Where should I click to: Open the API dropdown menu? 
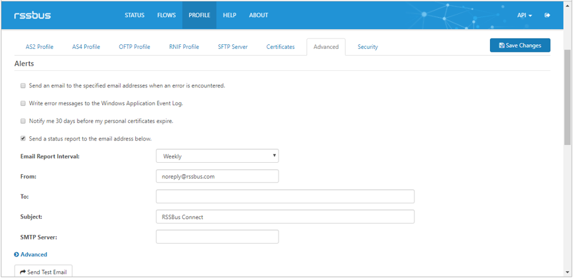(x=525, y=15)
